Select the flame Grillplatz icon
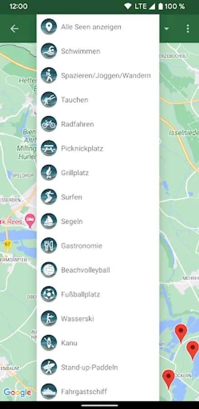Image resolution: width=199 pixels, height=409 pixels. [49, 173]
